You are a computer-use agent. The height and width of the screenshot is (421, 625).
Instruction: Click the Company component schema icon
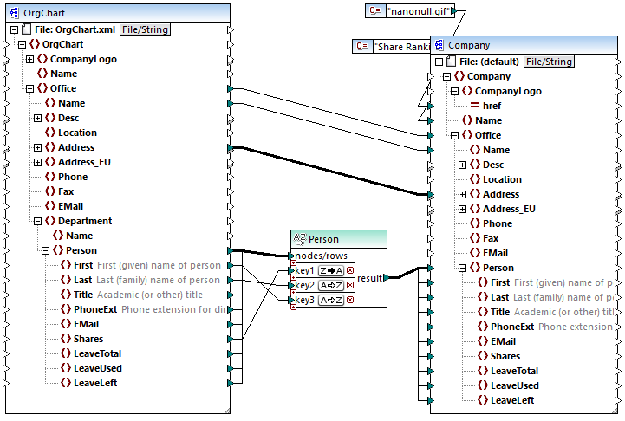click(439, 45)
